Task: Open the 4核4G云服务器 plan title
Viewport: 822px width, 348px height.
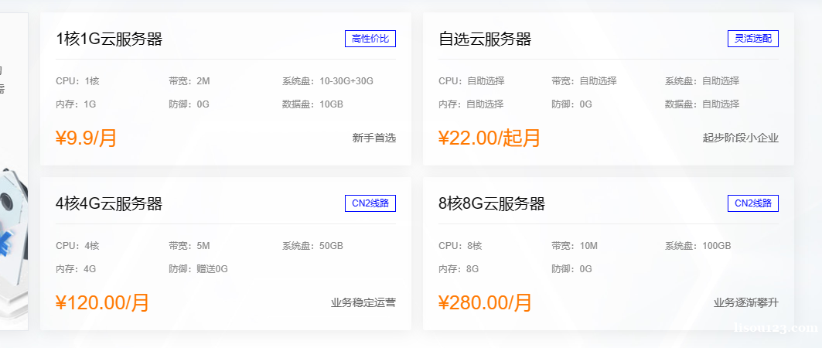Action: (109, 204)
